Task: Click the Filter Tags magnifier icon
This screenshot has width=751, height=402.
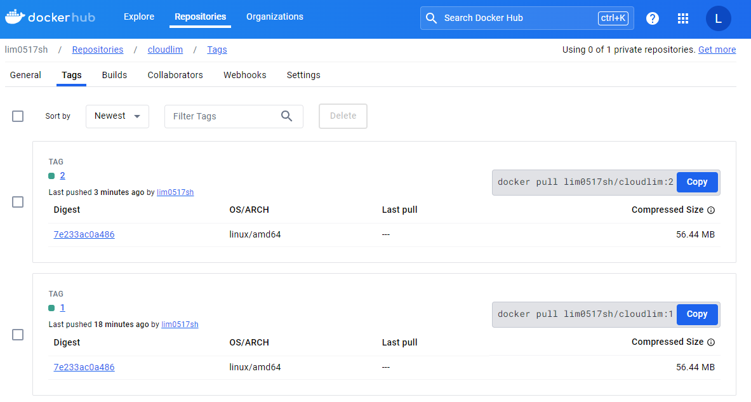Action: [286, 116]
